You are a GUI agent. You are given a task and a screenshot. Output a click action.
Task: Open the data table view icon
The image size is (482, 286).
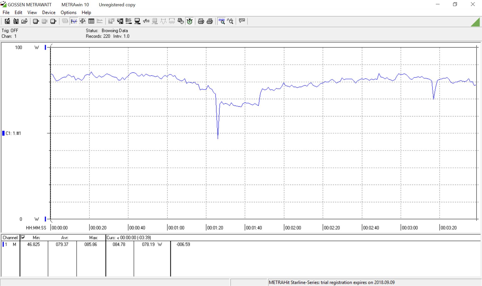[x=91, y=21]
